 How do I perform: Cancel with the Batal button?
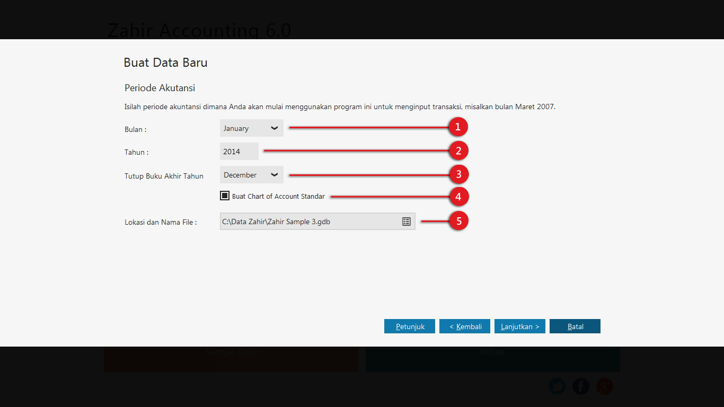click(575, 326)
